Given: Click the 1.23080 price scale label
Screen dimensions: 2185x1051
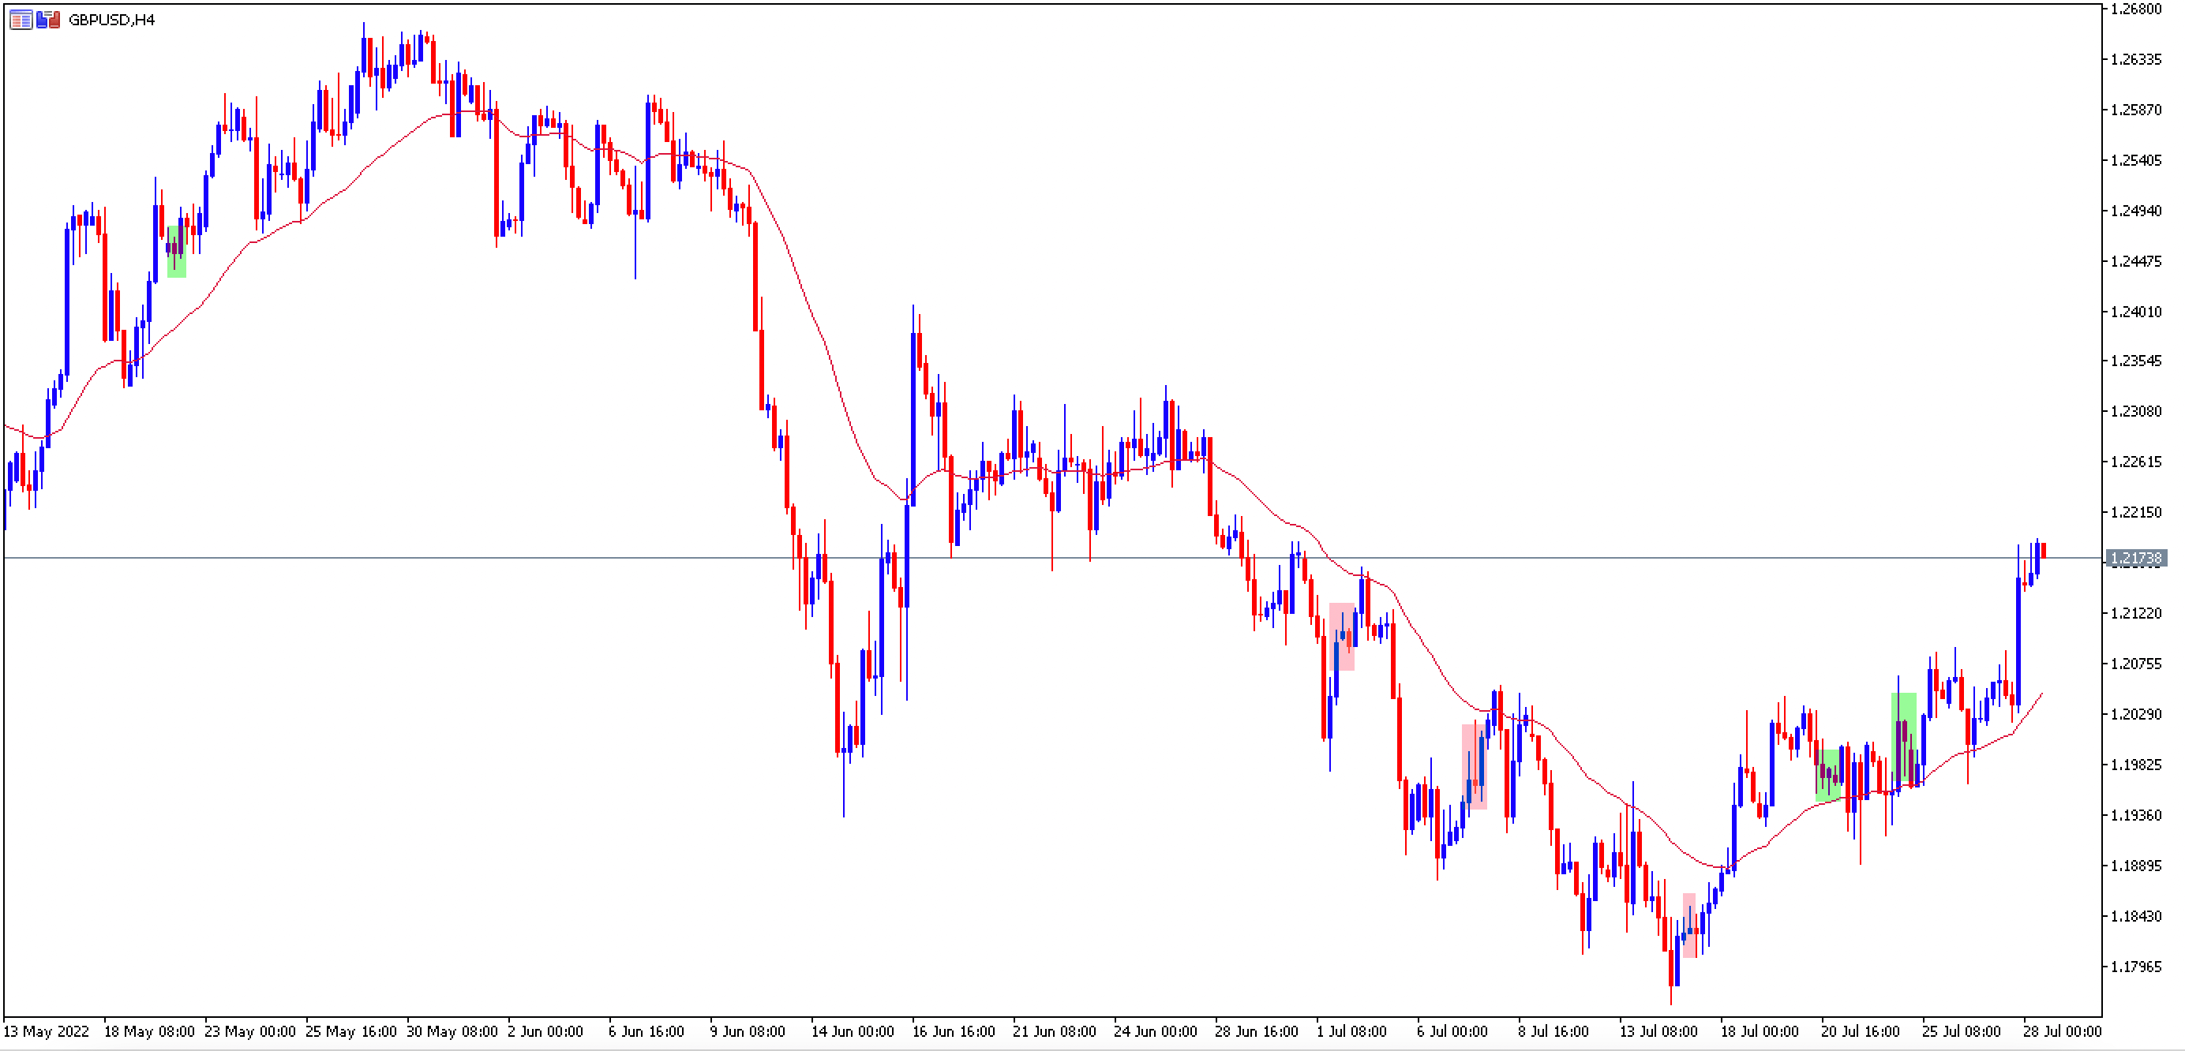Looking at the screenshot, I should point(2136,411).
